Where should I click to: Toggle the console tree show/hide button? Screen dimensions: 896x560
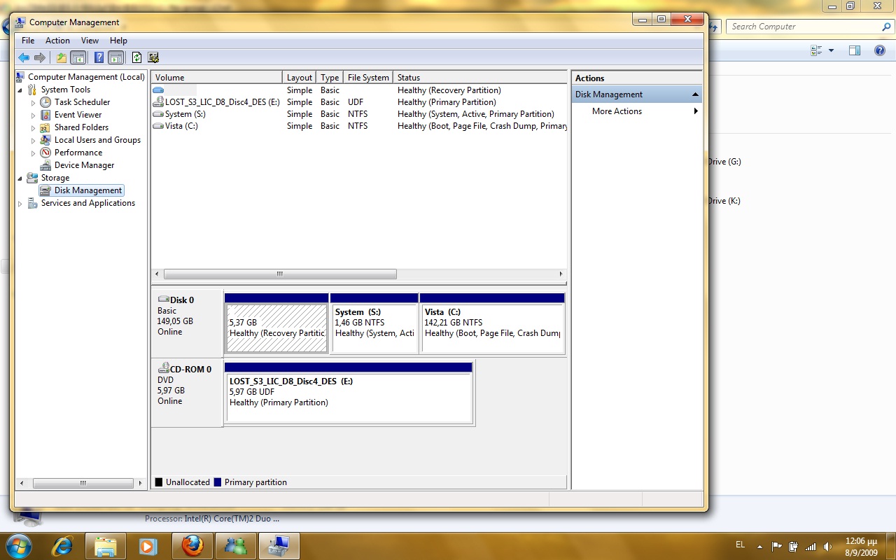78,58
